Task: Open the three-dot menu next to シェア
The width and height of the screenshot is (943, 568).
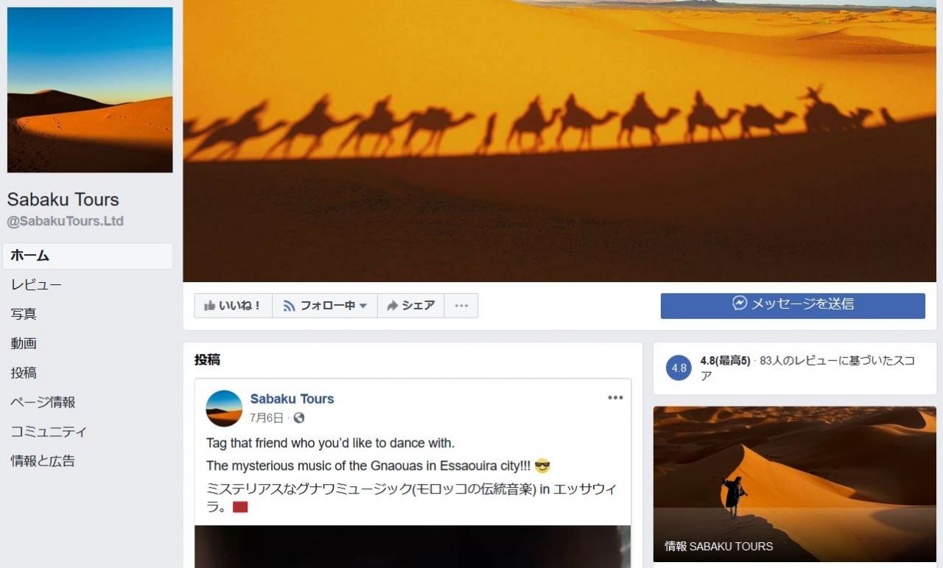Action: pos(461,306)
